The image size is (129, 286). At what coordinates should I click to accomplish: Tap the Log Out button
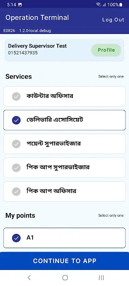pyautogui.click(x=113, y=20)
